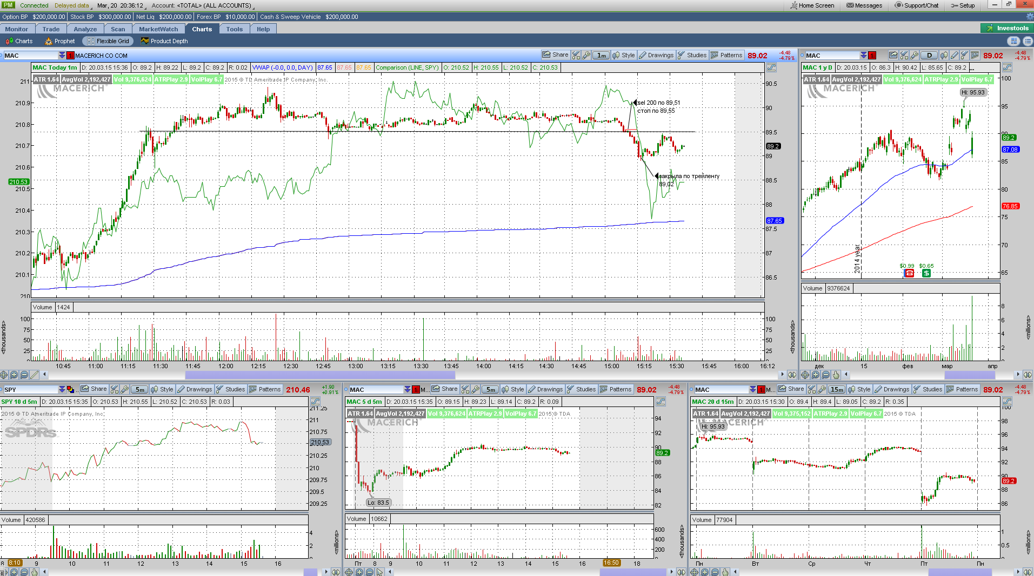1034x576 pixels.
Task: Click the scissors/link tools icon on the main MAC 1m chart toolbar
Action: click(x=576, y=55)
